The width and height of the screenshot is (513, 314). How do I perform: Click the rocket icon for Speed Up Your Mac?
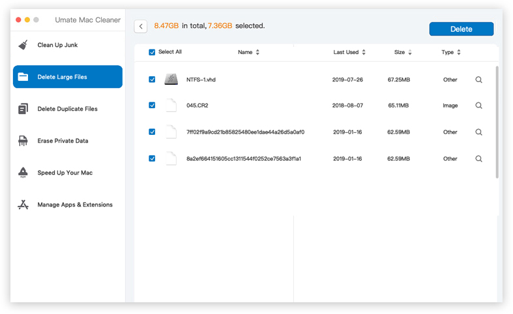coord(23,173)
